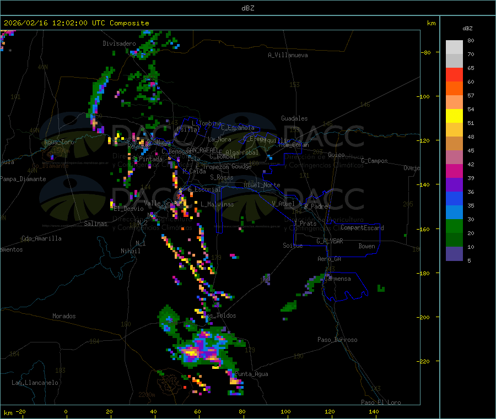This screenshot has width=496, height=419.
Task: Click the La_Nora place label
Action: pyautogui.click(x=219, y=139)
